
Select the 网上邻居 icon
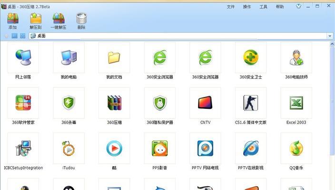(x=23, y=57)
